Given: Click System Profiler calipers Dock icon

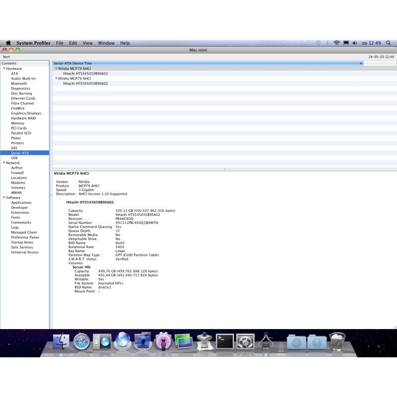Looking at the screenshot, I should point(265,341).
